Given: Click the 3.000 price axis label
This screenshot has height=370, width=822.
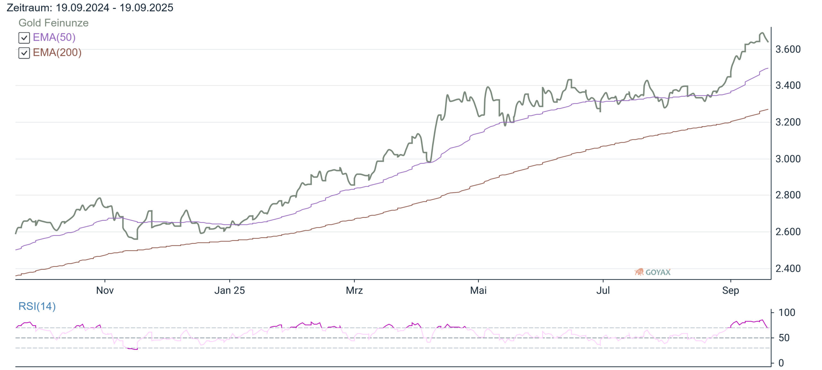Looking at the screenshot, I should [x=788, y=159].
